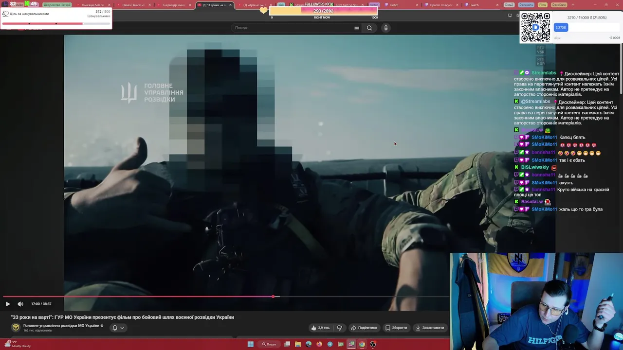Viewport: 623px width, 350px height.
Task: Play the paused YouTube video
Action: [8, 304]
